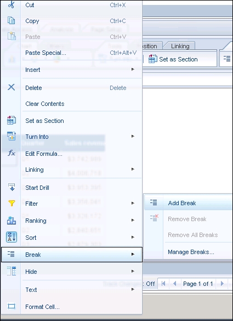Go to next page arrow
233x321 pixels.
click(222, 284)
